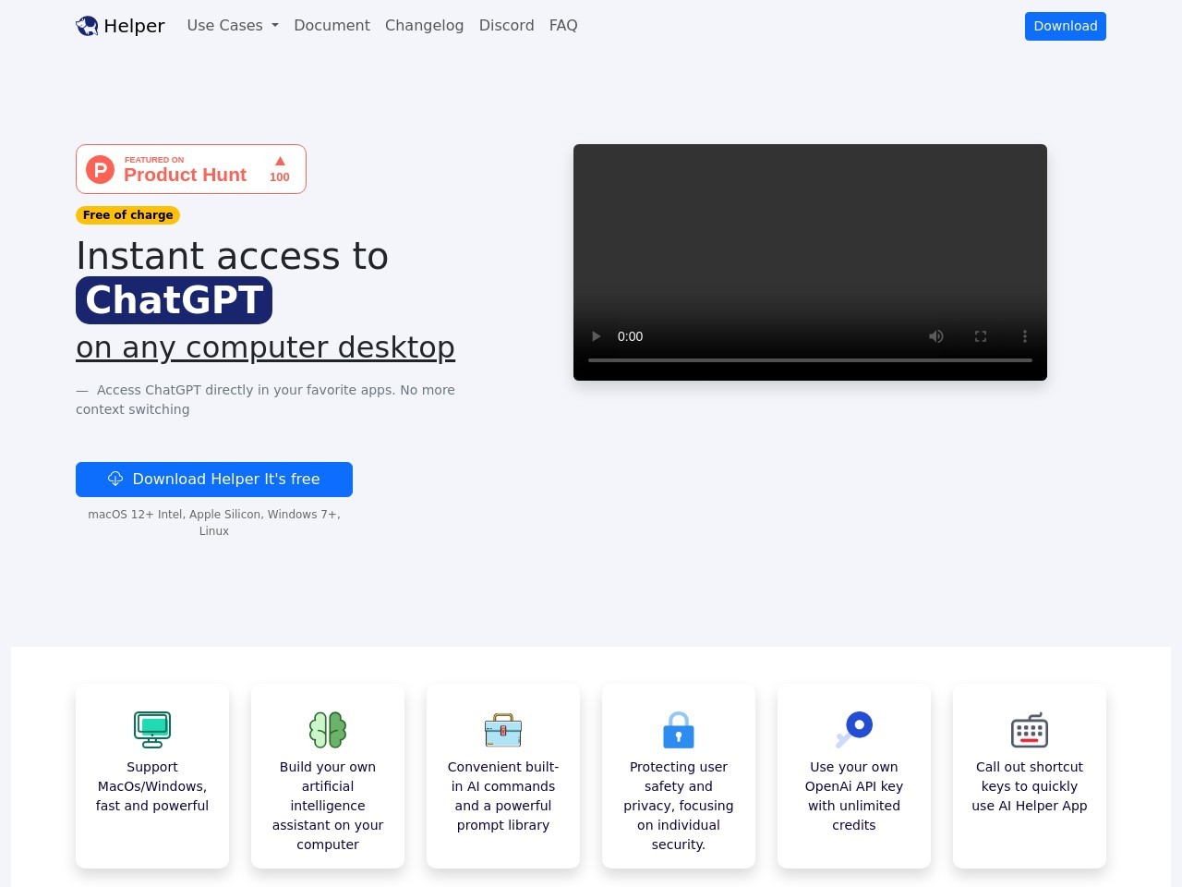1182x887 pixels.
Task: Open the Use Cases dropdown menu
Action: 233,26
